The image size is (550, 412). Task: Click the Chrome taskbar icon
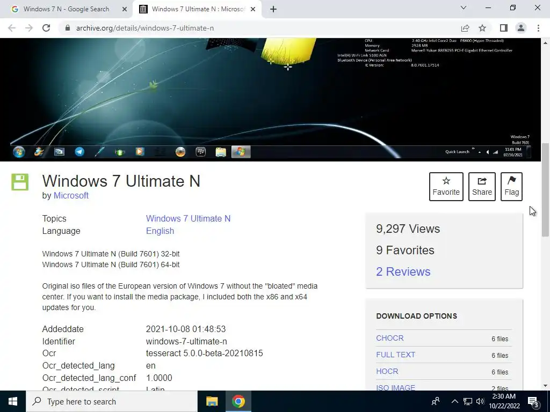pyautogui.click(x=238, y=401)
